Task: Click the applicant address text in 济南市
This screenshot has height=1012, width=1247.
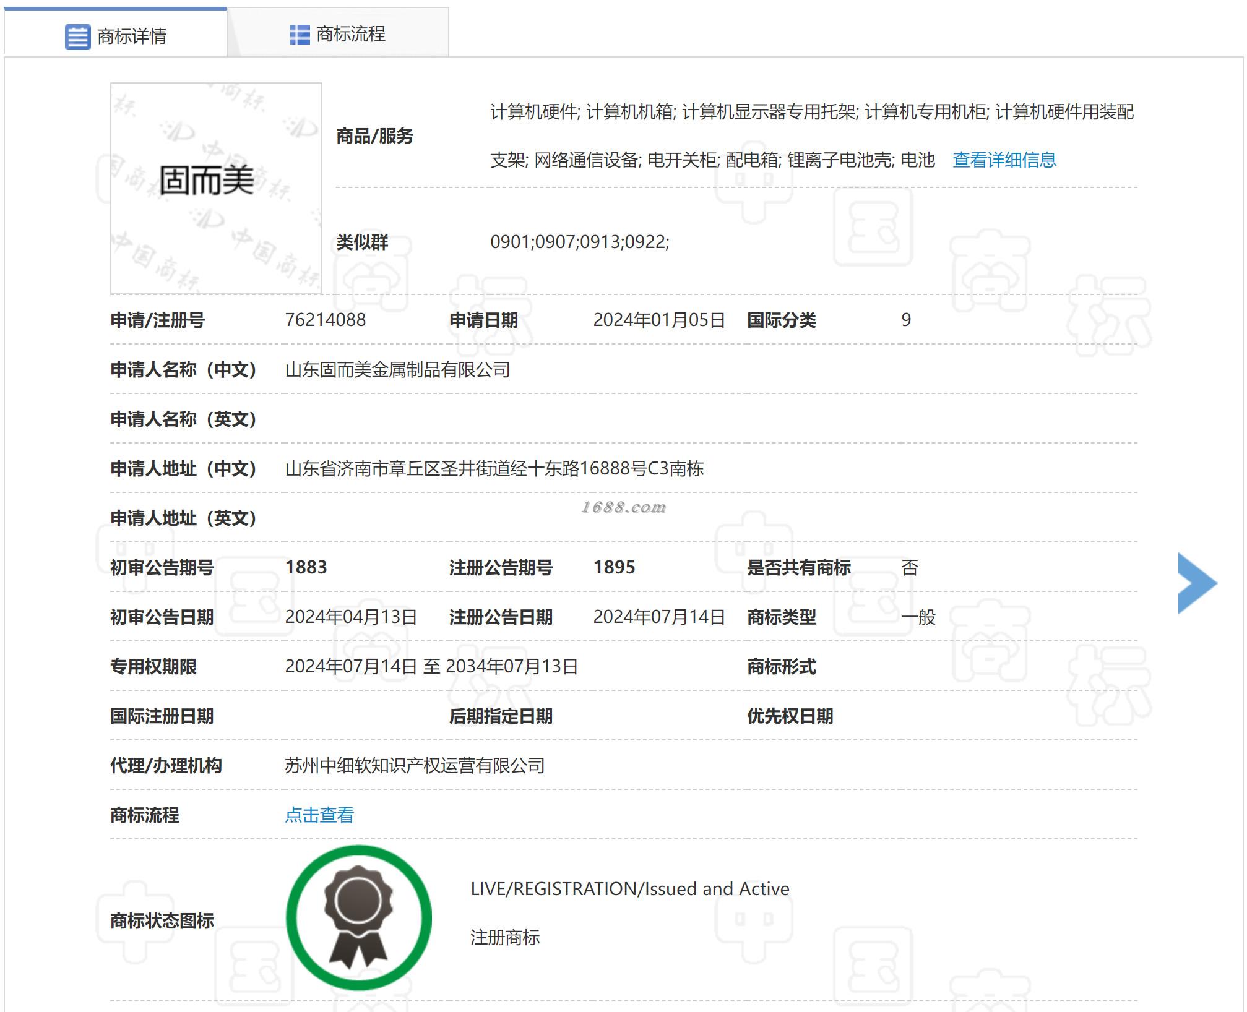Action: [494, 468]
